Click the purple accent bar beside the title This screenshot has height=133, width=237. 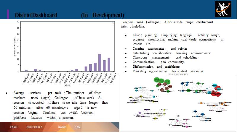pos(8,14)
